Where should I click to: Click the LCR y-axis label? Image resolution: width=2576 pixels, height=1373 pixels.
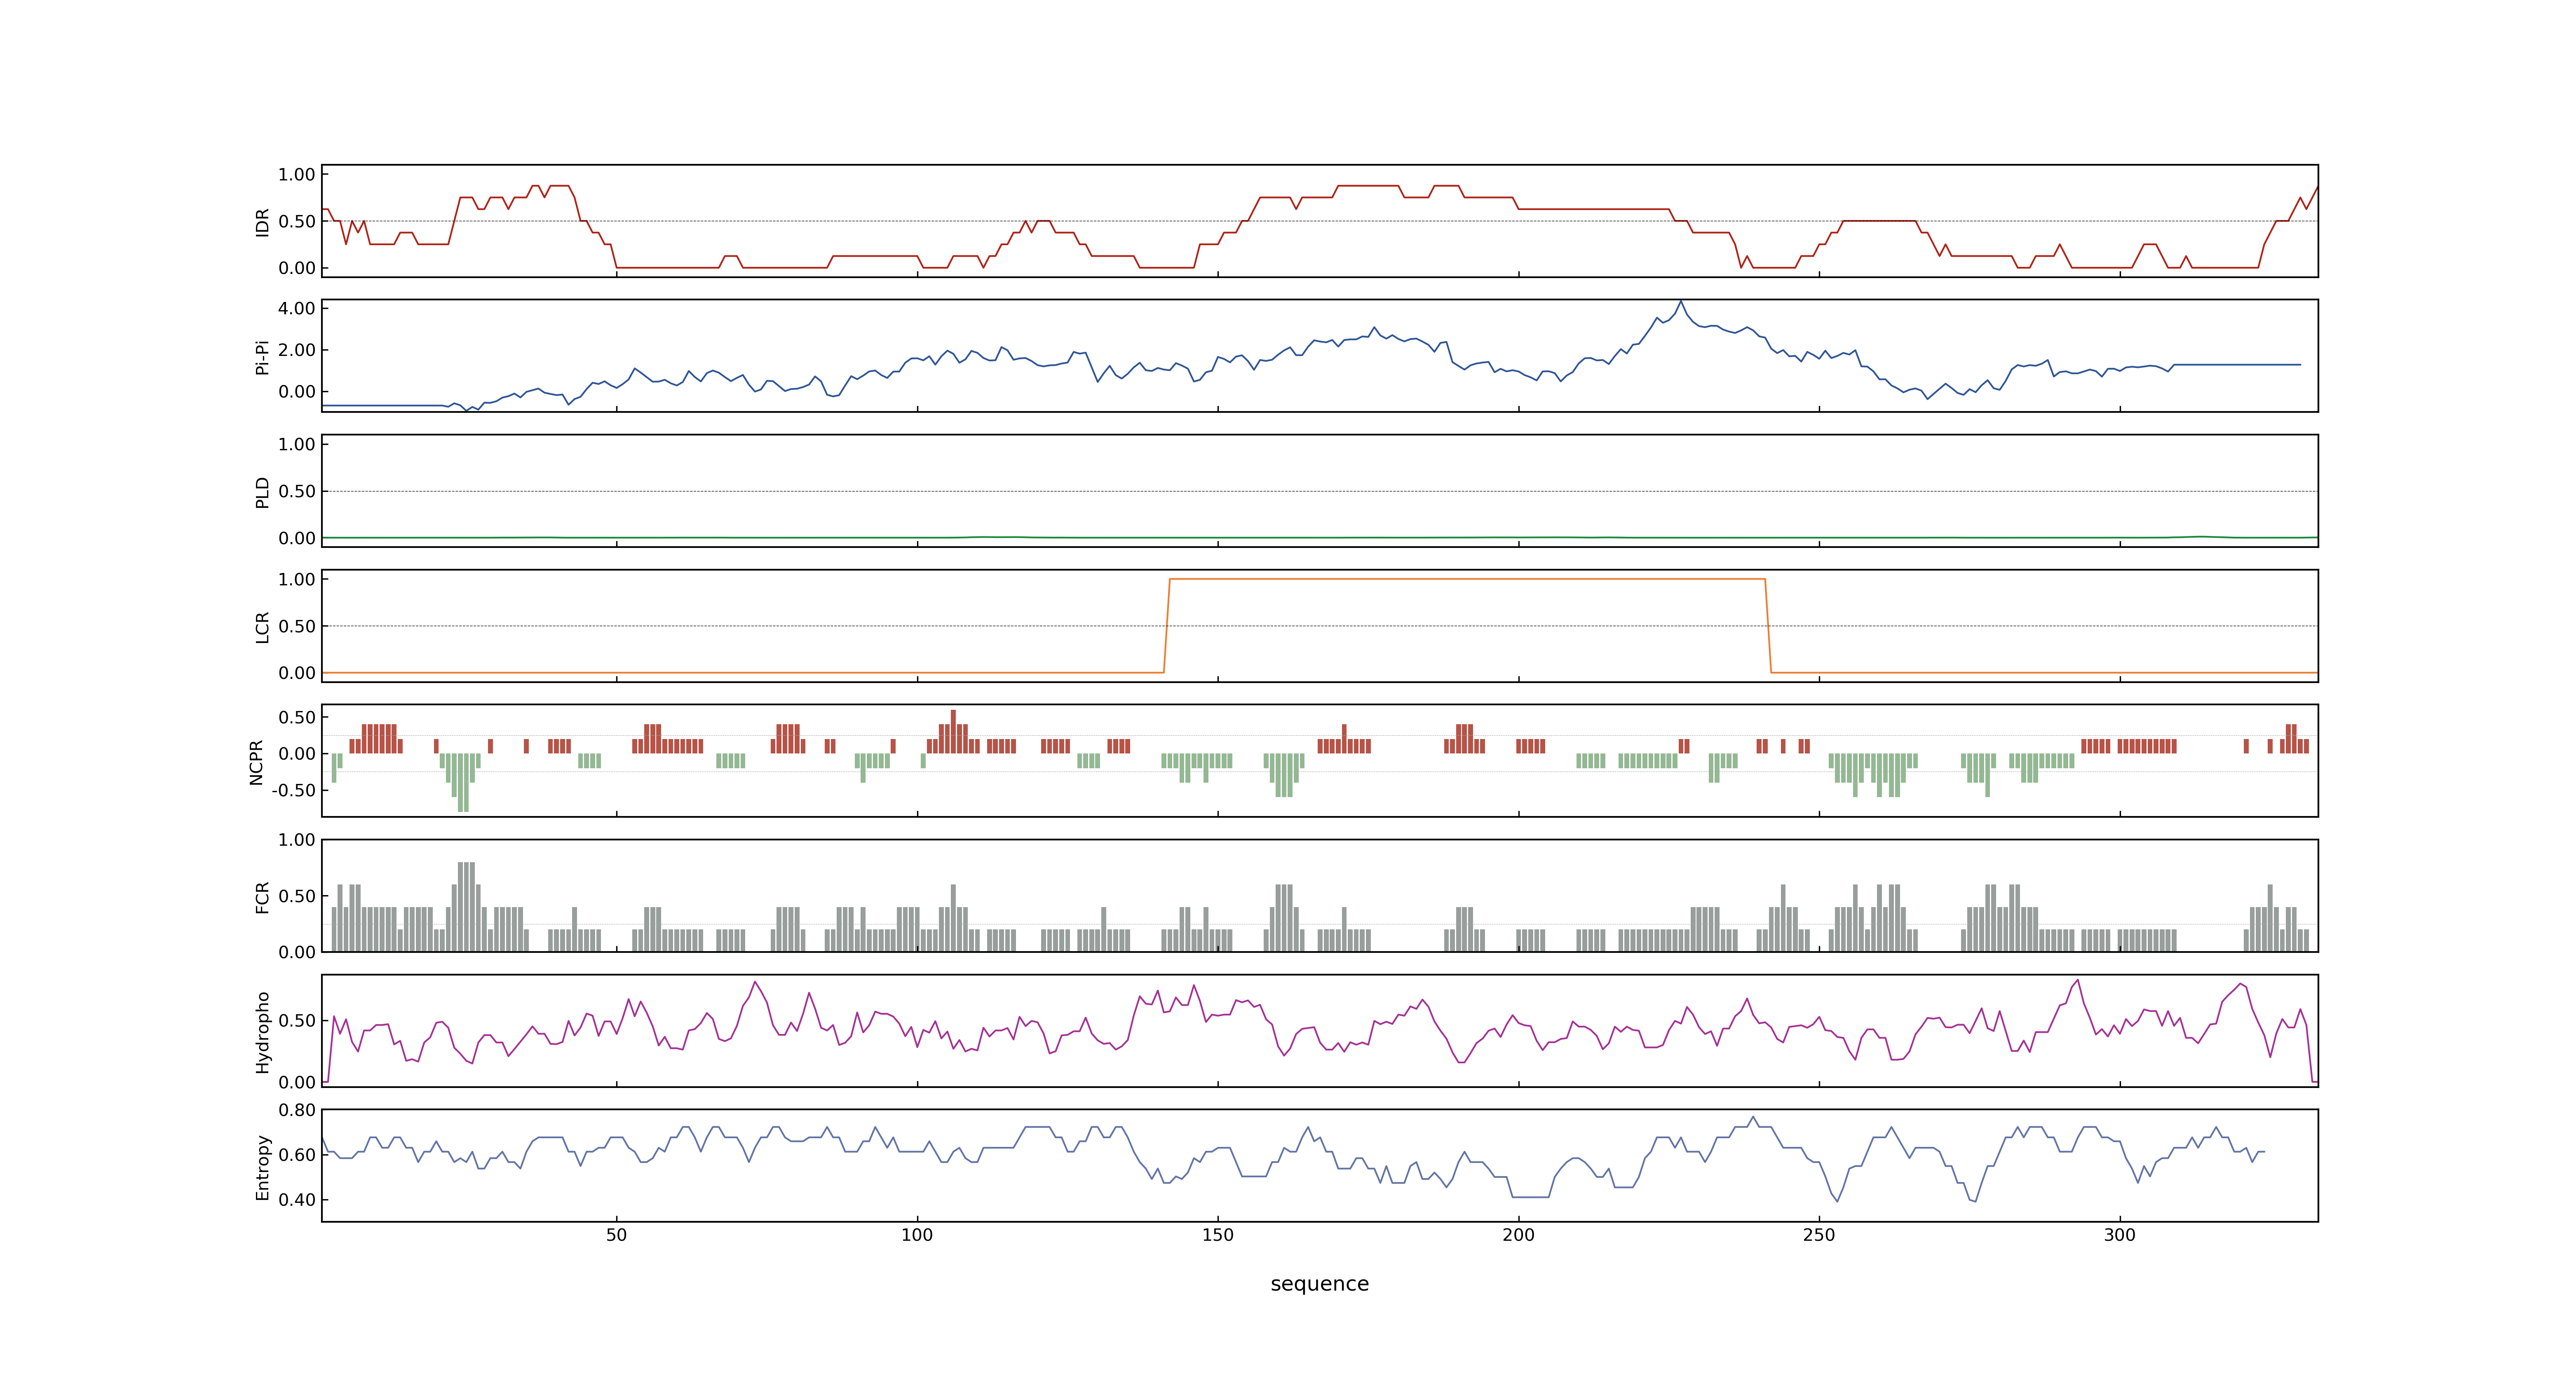[x=262, y=627]
